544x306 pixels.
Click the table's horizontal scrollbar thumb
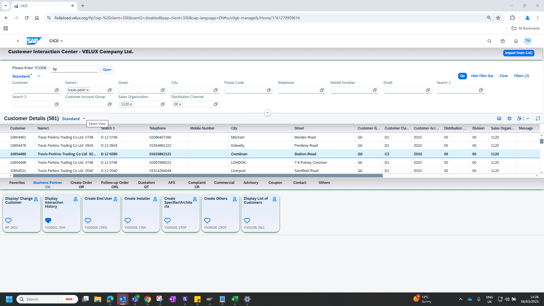(198, 176)
